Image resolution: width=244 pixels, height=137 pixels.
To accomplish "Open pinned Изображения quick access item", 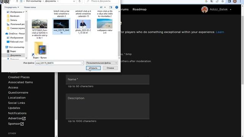I will (16, 12).
